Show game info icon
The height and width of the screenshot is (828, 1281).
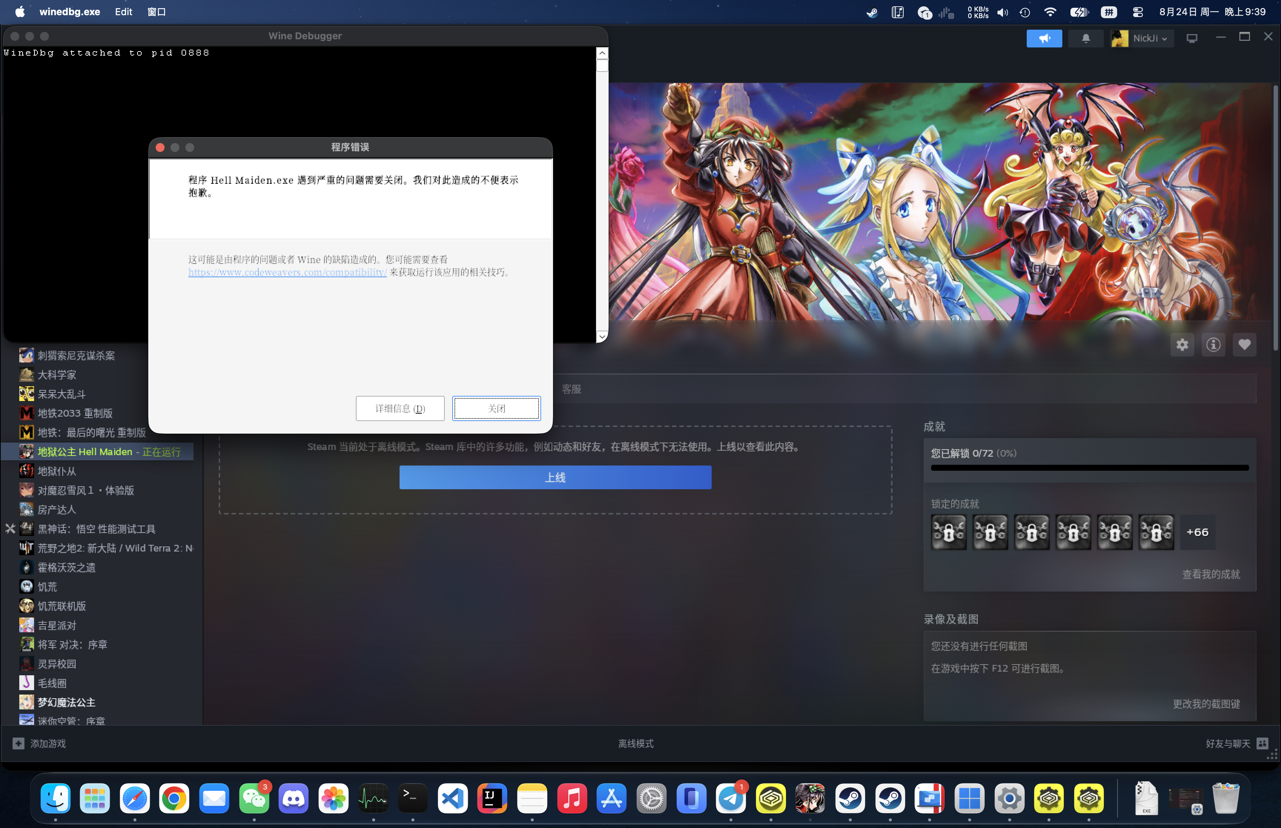[x=1213, y=345]
